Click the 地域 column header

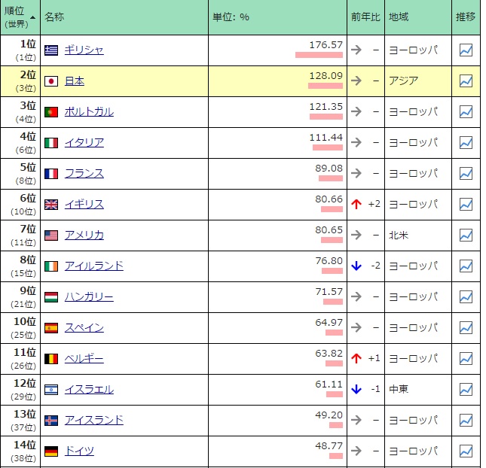(x=418, y=17)
